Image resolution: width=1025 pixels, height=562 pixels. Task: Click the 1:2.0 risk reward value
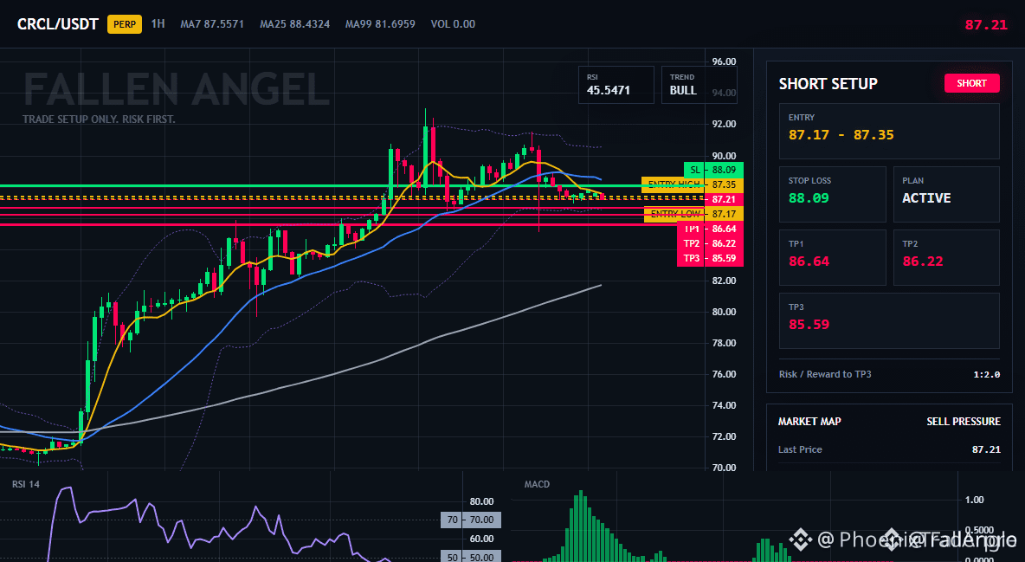986,375
